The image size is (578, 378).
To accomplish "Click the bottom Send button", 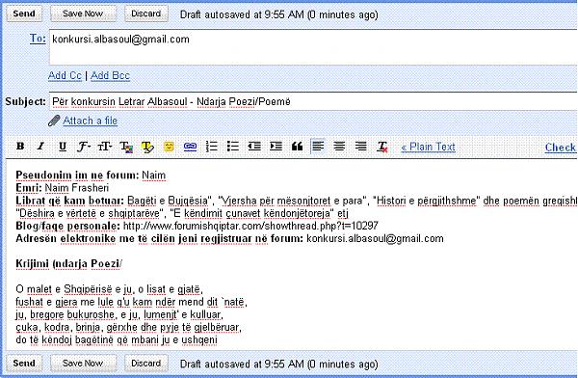I will pos(24,364).
